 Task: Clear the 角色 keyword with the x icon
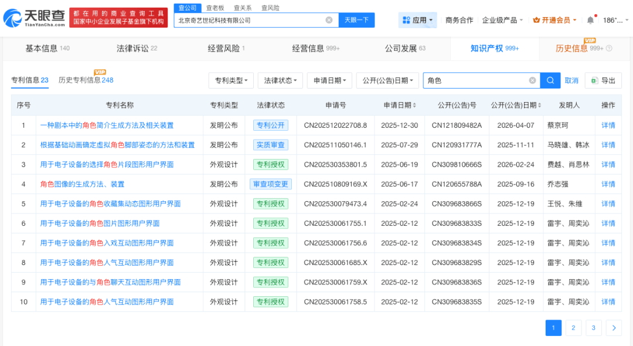pos(532,80)
